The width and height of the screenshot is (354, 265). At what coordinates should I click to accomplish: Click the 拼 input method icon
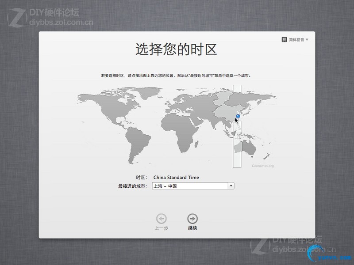pyautogui.click(x=284, y=40)
